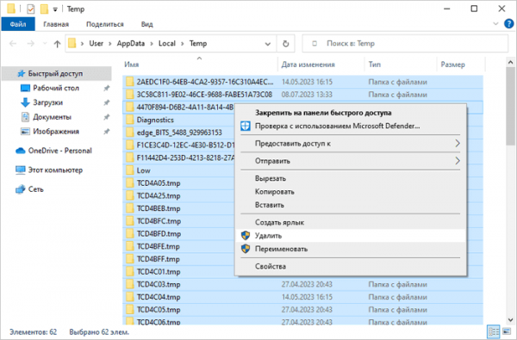Expand the ribbon with the chevron

(x=495, y=24)
